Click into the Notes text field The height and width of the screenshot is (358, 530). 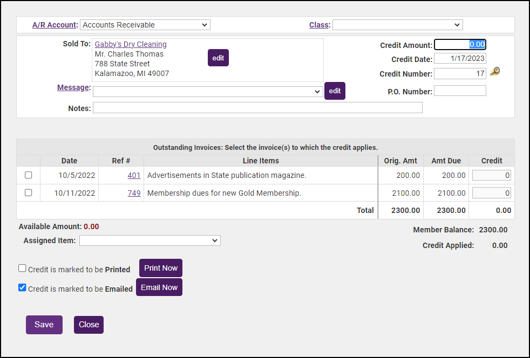coord(257,108)
